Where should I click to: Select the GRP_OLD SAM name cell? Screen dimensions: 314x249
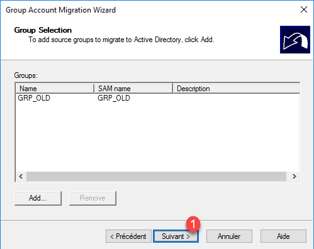114,98
